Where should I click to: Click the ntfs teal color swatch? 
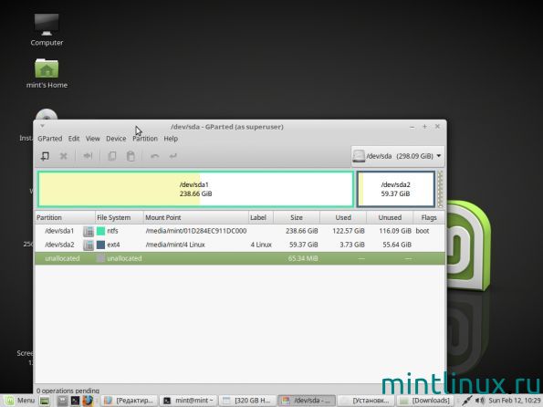pos(100,231)
